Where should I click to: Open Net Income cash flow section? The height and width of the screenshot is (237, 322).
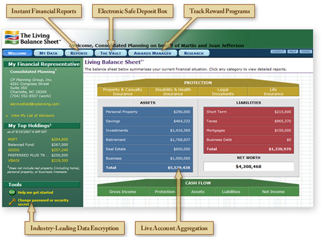tap(273, 191)
